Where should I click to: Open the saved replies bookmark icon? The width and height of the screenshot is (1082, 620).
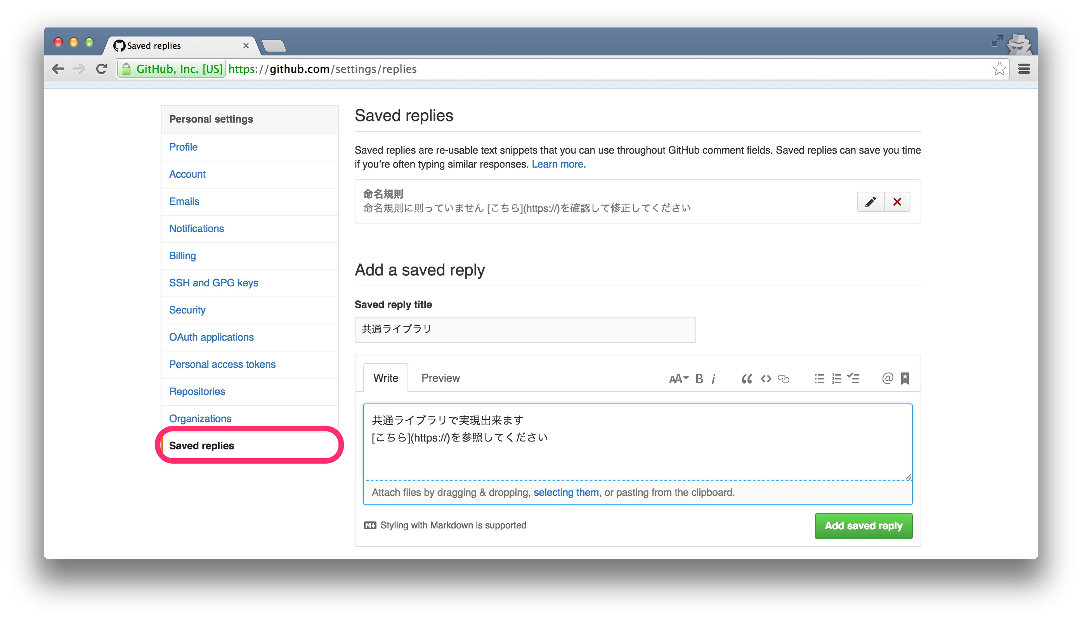pyautogui.click(x=905, y=378)
